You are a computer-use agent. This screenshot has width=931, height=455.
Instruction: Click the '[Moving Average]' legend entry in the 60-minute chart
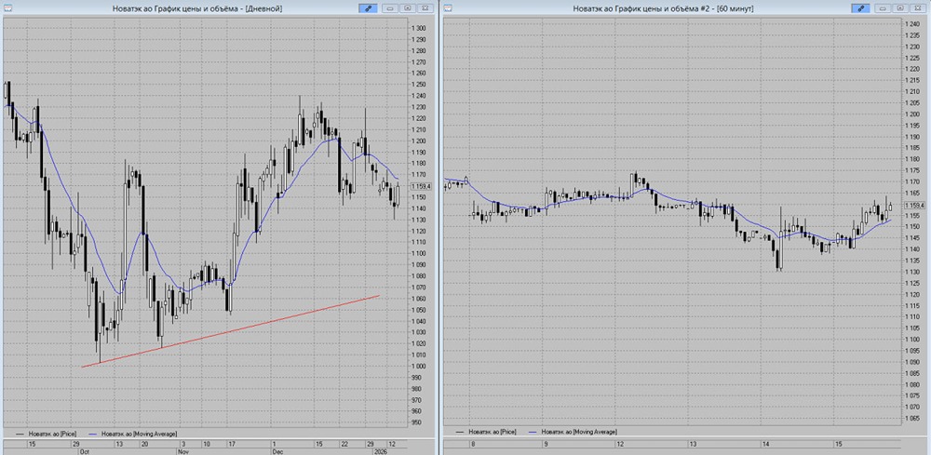coord(573,431)
